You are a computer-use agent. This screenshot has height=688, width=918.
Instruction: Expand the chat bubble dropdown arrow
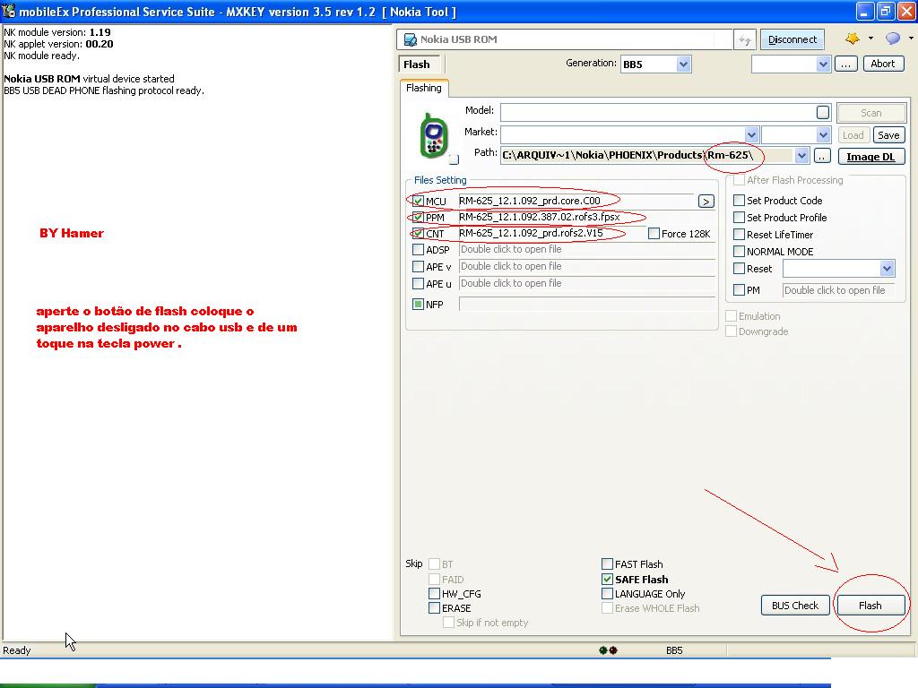click(x=911, y=39)
